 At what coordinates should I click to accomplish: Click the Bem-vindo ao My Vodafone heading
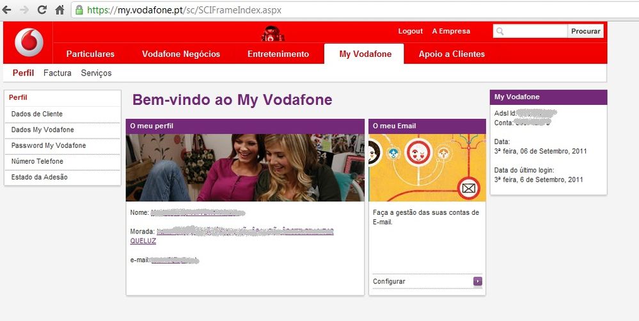[x=232, y=100]
